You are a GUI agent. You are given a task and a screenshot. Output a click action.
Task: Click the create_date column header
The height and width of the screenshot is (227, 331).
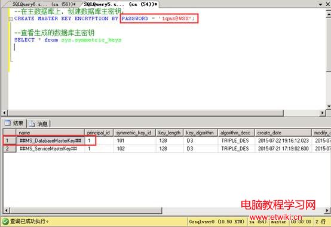coord(283,133)
